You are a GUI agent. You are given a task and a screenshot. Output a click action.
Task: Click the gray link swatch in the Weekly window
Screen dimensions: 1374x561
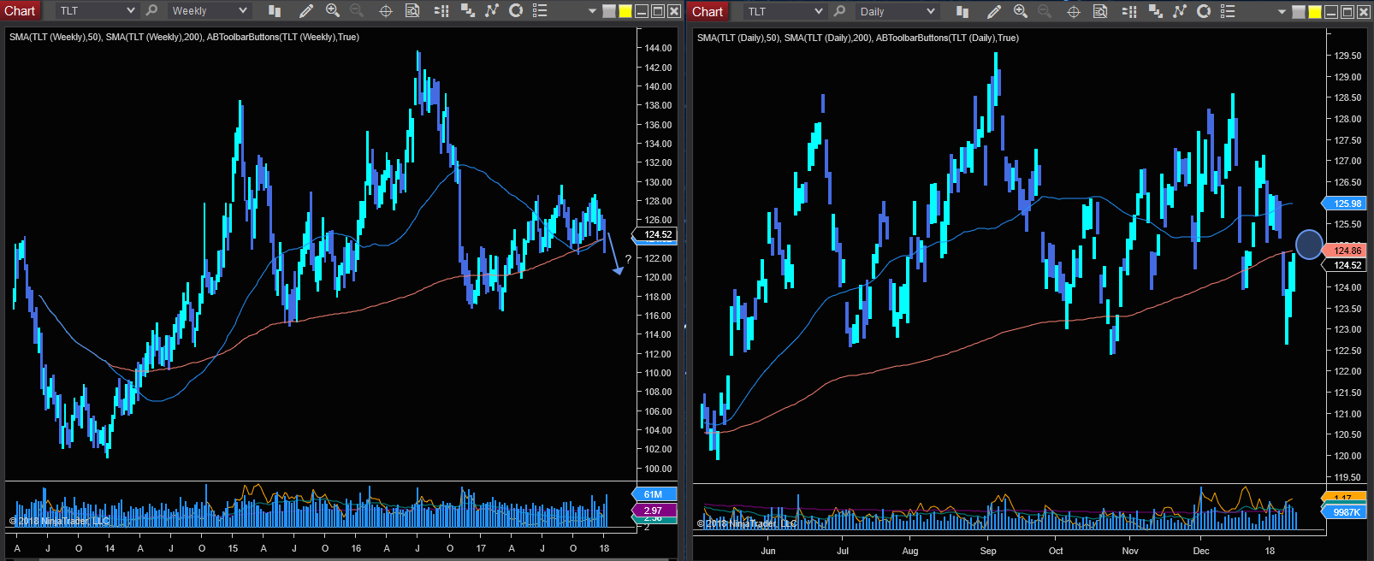(609, 12)
